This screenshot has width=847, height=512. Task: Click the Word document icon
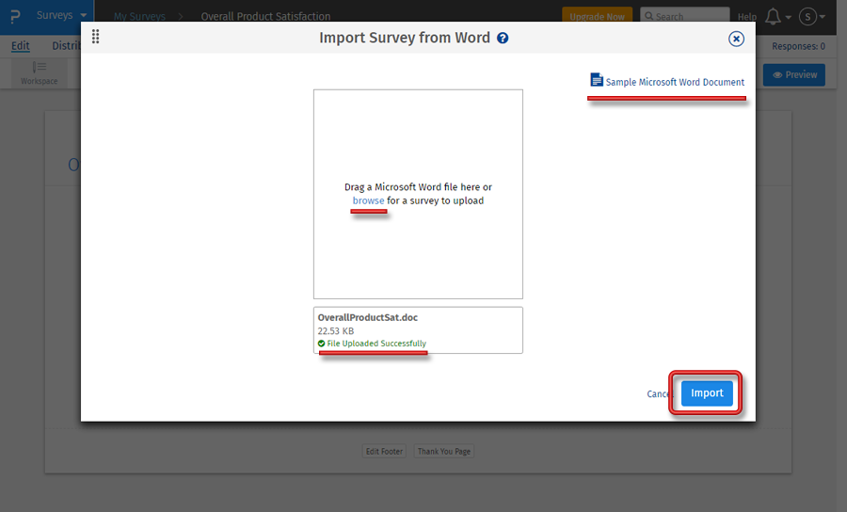pos(597,80)
